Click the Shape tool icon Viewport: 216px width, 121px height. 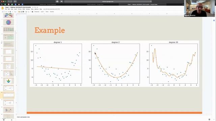[x=26, y=12]
